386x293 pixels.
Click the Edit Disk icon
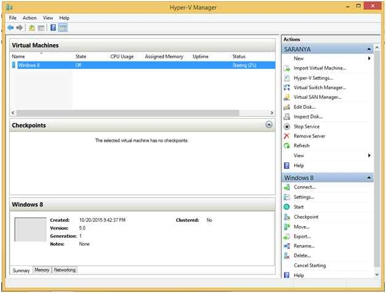click(287, 107)
